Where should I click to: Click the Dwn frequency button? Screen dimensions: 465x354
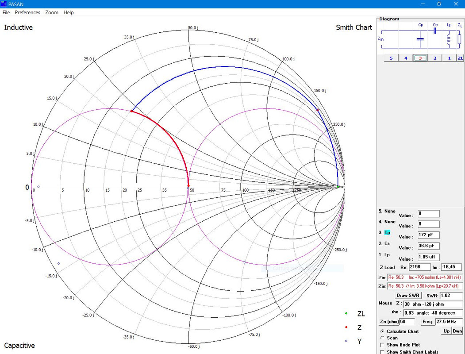457,331
